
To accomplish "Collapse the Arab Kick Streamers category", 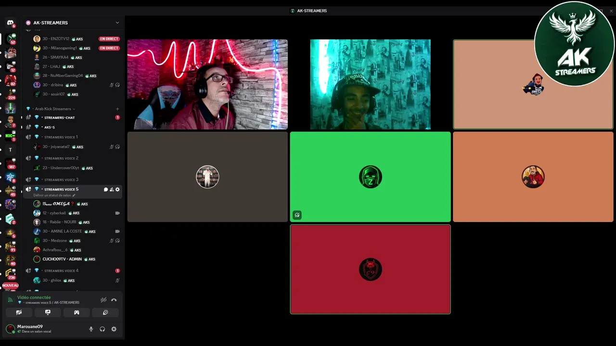I will coord(53,109).
